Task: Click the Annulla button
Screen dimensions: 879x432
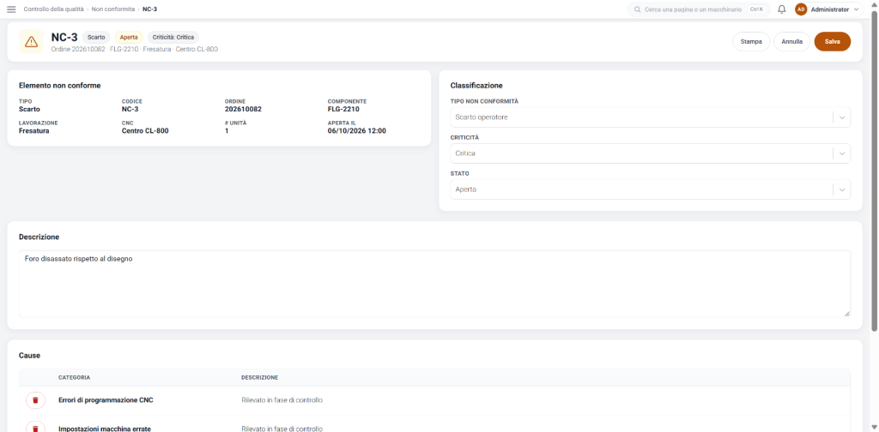Action: (792, 41)
